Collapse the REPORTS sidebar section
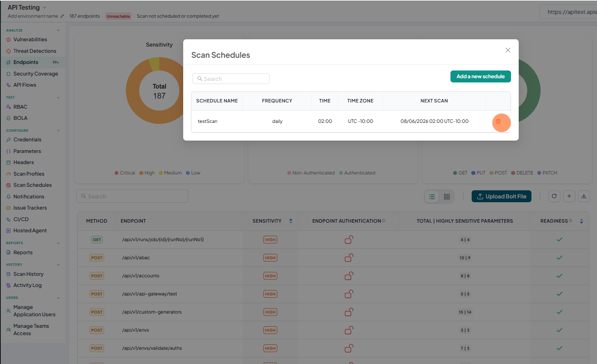 [x=58, y=243]
